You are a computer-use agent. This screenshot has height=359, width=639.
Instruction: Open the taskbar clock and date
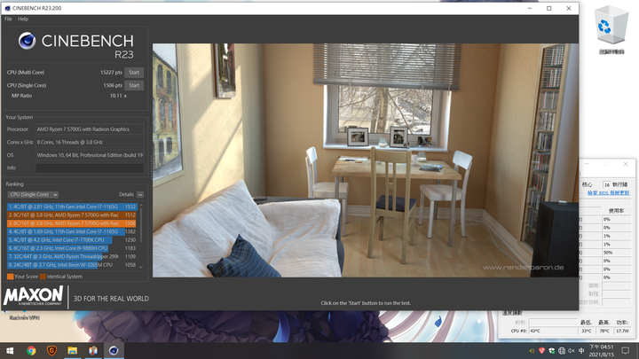click(x=601, y=350)
